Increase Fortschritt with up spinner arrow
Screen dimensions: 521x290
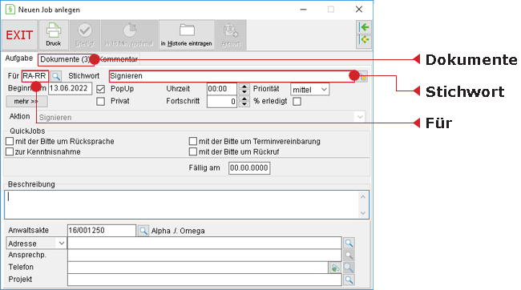coord(244,99)
